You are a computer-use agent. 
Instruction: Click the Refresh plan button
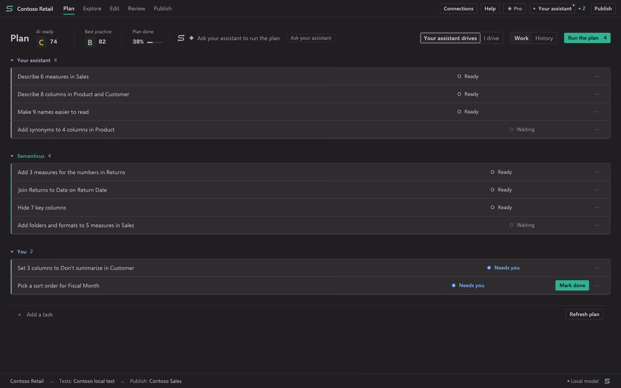point(584,314)
